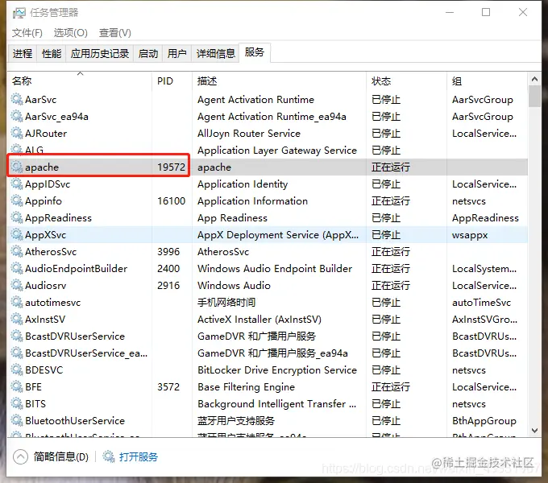Click the '蓝牙用户支持服务' description

[x=236, y=420]
